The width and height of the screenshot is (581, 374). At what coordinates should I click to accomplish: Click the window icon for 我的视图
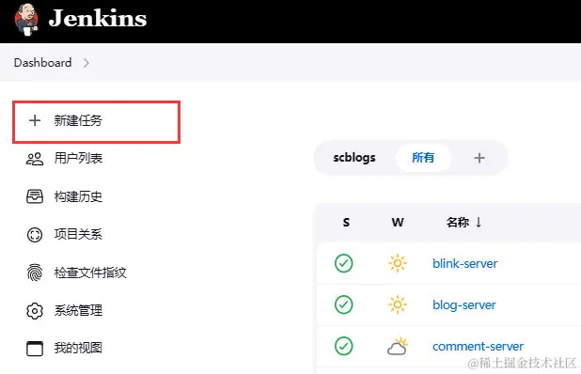coord(35,349)
